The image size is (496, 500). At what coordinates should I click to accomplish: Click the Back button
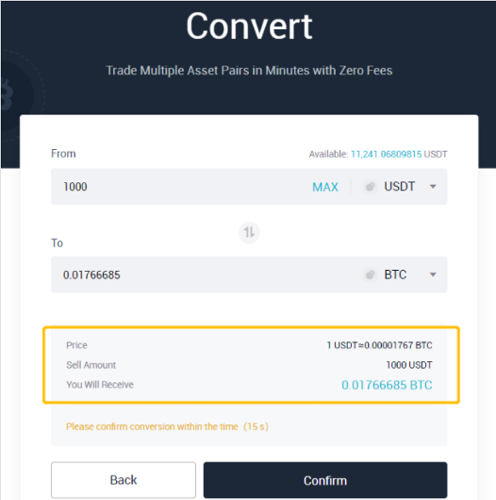point(124,480)
